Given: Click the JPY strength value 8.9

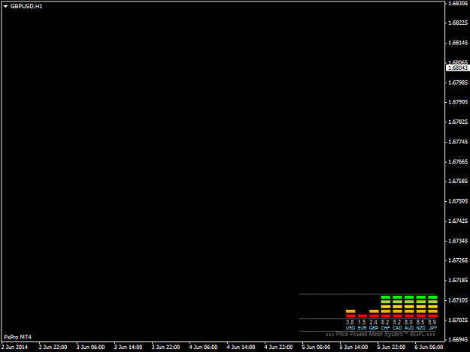Looking at the screenshot, I should click(432, 323).
